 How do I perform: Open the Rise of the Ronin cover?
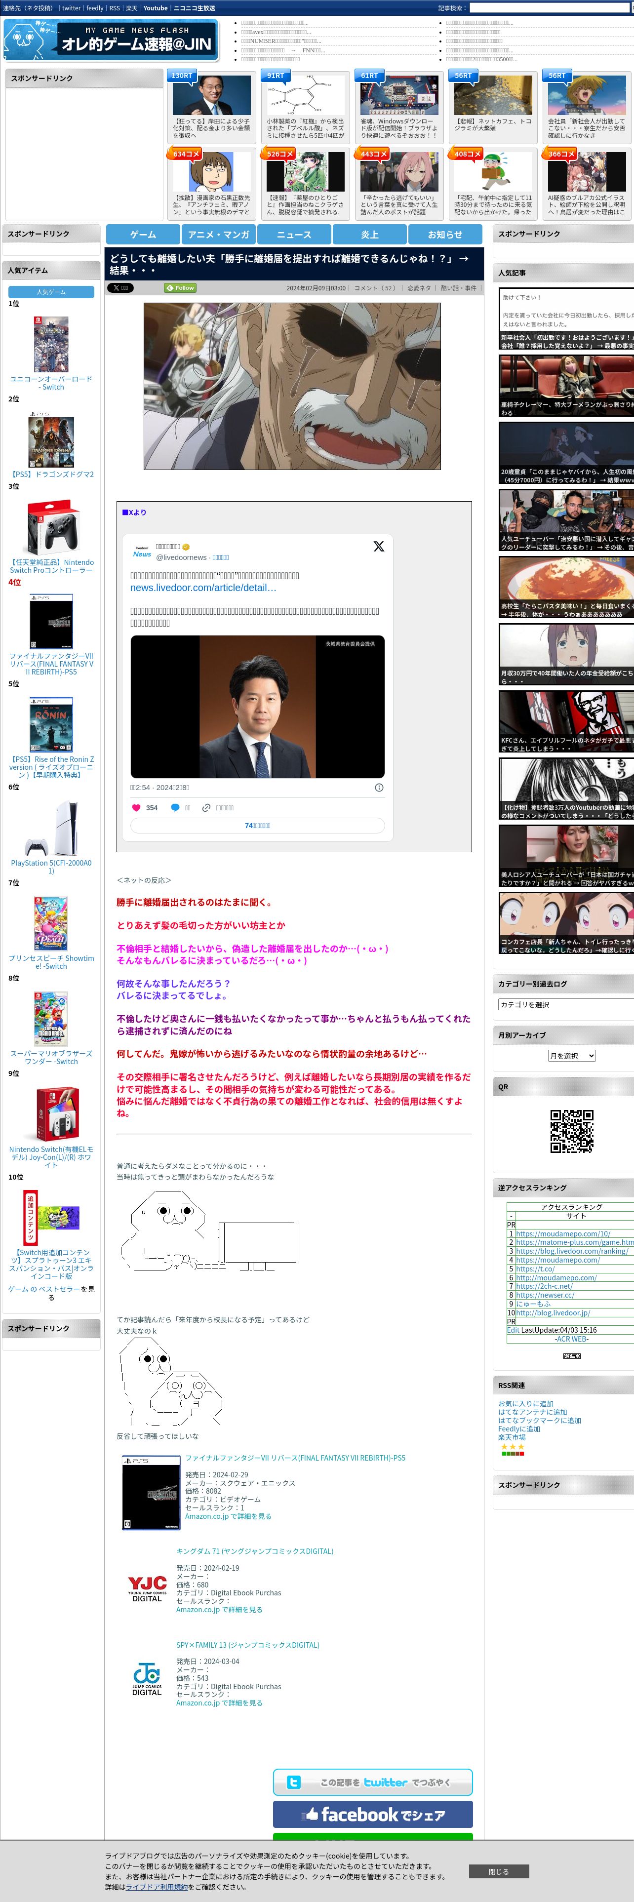pyautogui.click(x=51, y=724)
